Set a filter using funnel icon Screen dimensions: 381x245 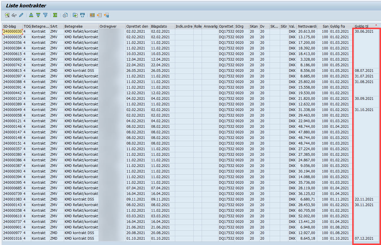point(45,15)
